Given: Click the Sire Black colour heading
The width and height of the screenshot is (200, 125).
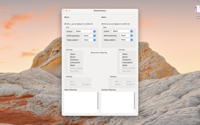Looking at the screenshot, I should coord(67,17).
